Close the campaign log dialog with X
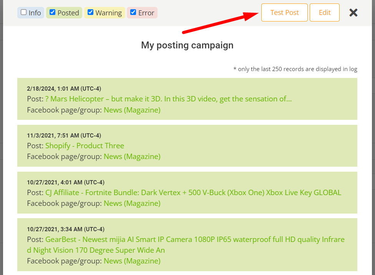This screenshot has width=375, height=275. pos(353,13)
